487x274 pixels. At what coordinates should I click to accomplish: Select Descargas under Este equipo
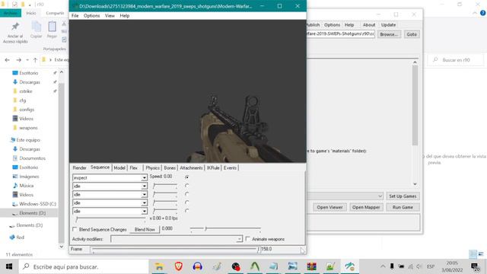pos(30,149)
